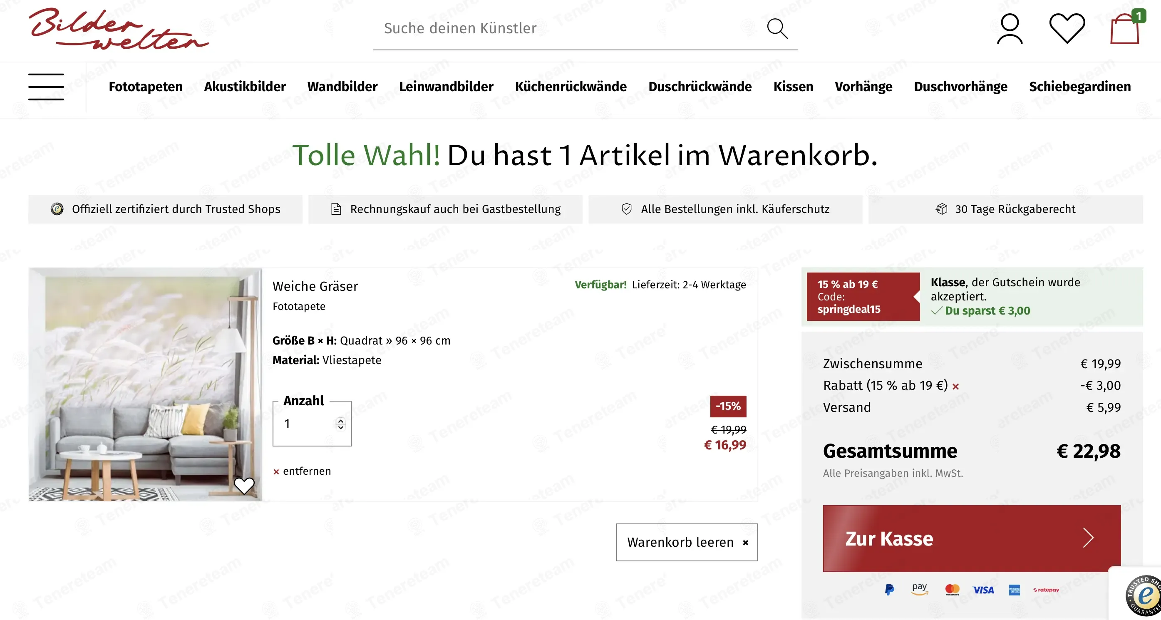Focus the Suche deinen Künstler search field
The height and width of the screenshot is (620, 1161).
[x=568, y=28]
